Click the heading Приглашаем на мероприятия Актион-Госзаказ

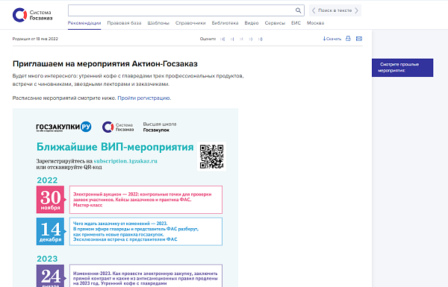tap(105, 63)
